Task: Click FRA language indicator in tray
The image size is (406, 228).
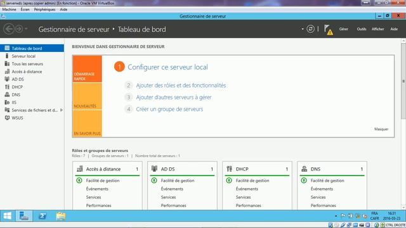Action: tap(374, 213)
